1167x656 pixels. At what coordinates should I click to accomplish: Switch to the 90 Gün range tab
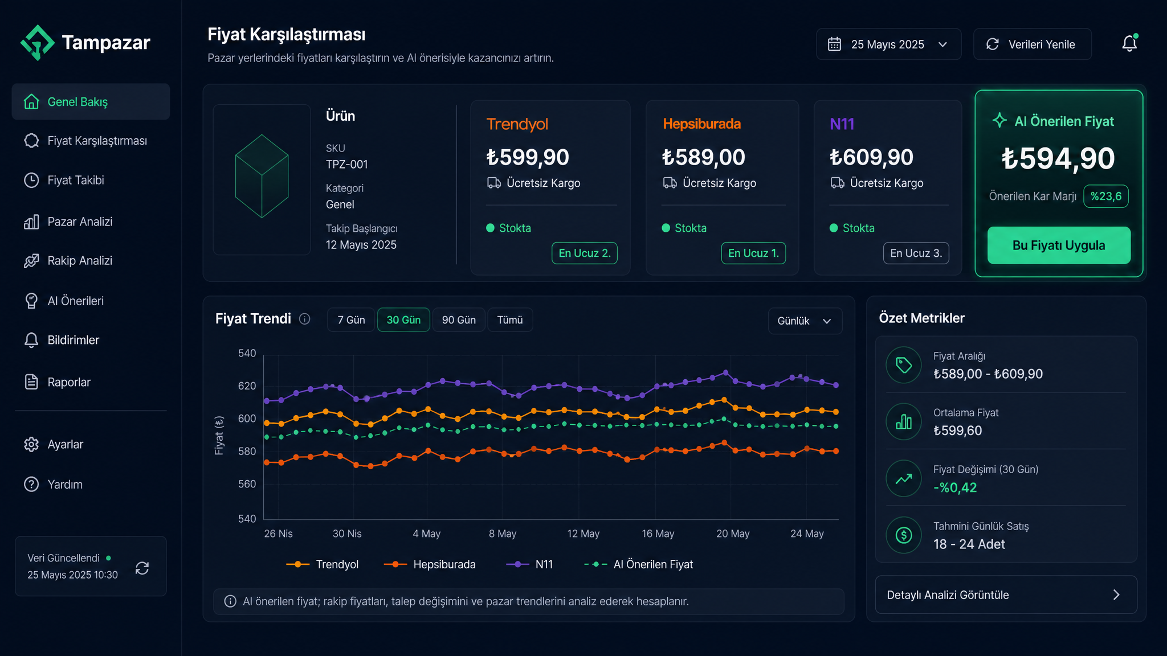459,320
